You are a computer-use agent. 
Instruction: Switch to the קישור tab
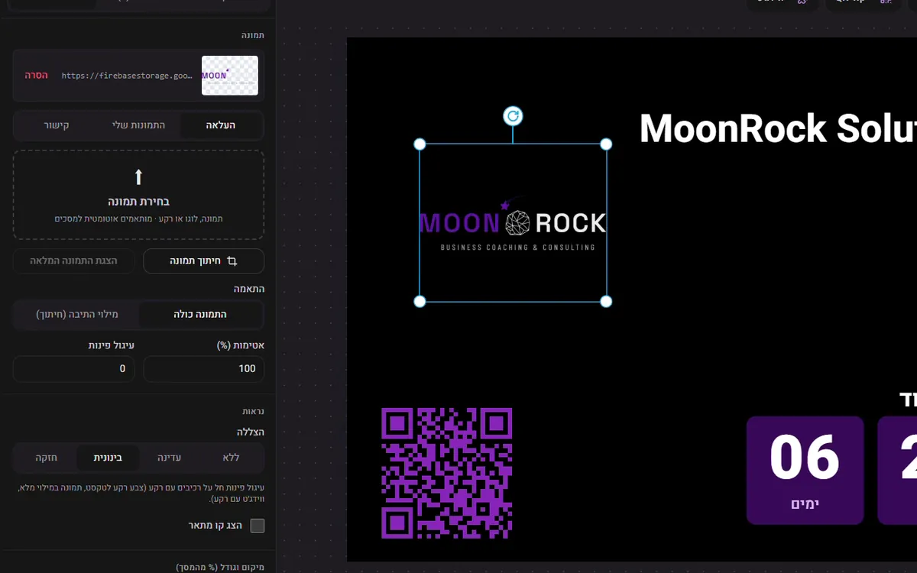(56, 125)
